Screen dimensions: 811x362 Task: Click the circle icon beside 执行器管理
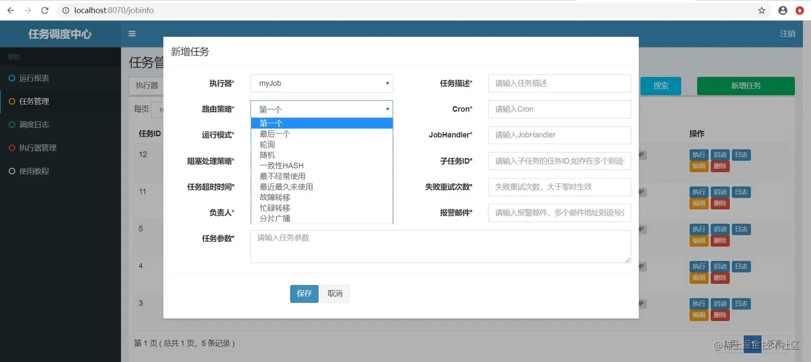click(x=12, y=148)
